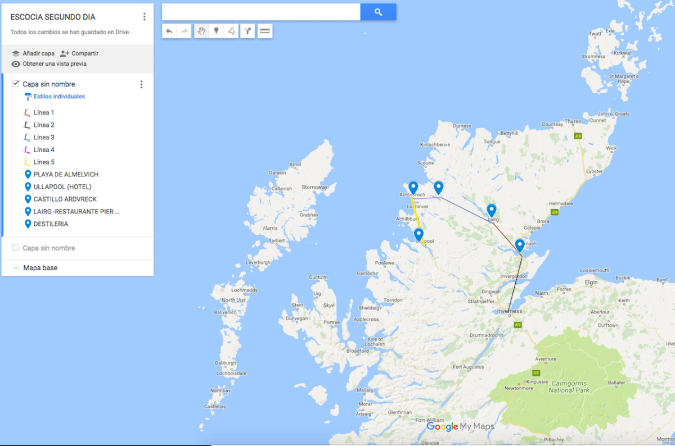Screen dimensions: 675x446
Task: Uncheck the first Capa sin nombre layer
Action: tap(16, 84)
